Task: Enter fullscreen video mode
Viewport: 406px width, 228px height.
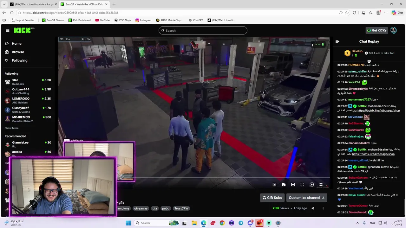Action: [x=302, y=185]
